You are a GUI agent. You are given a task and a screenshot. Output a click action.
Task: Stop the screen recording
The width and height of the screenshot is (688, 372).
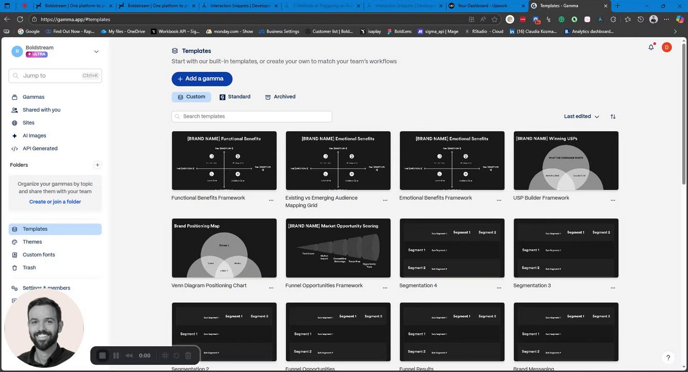(x=103, y=355)
